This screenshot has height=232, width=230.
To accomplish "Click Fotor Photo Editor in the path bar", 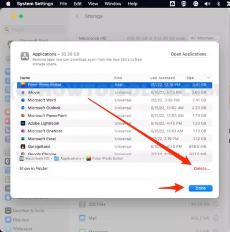I will [x=105, y=158].
